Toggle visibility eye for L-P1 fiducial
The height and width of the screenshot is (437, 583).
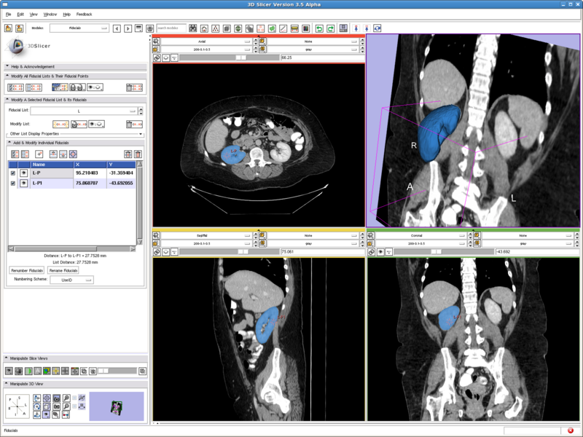point(24,184)
